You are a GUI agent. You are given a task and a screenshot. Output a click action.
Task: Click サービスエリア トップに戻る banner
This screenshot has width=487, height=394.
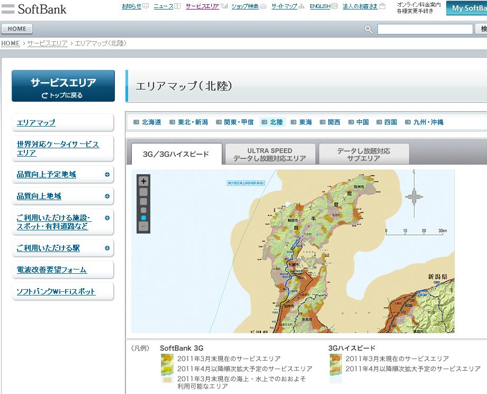pos(64,86)
